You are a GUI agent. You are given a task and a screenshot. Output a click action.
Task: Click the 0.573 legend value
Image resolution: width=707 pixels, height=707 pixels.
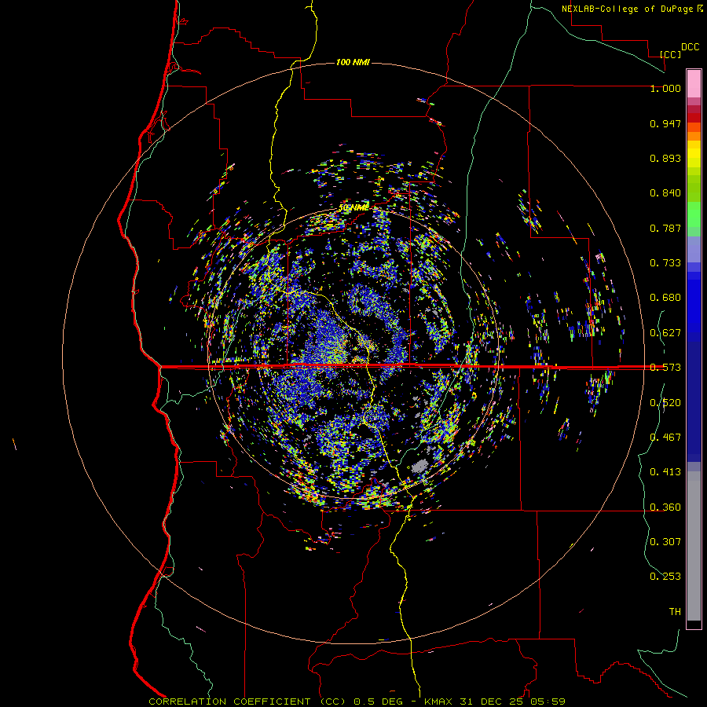(665, 368)
